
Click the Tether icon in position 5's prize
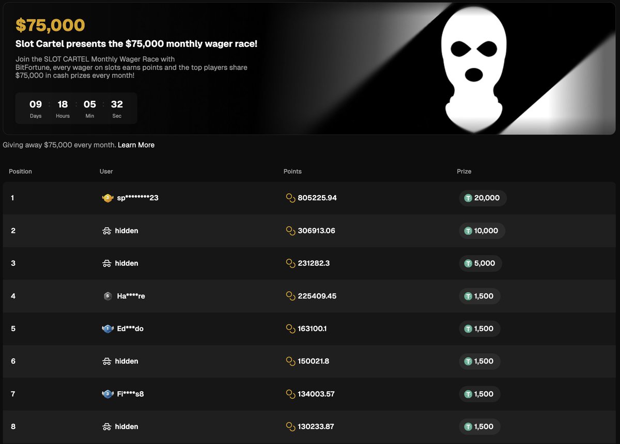(468, 328)
